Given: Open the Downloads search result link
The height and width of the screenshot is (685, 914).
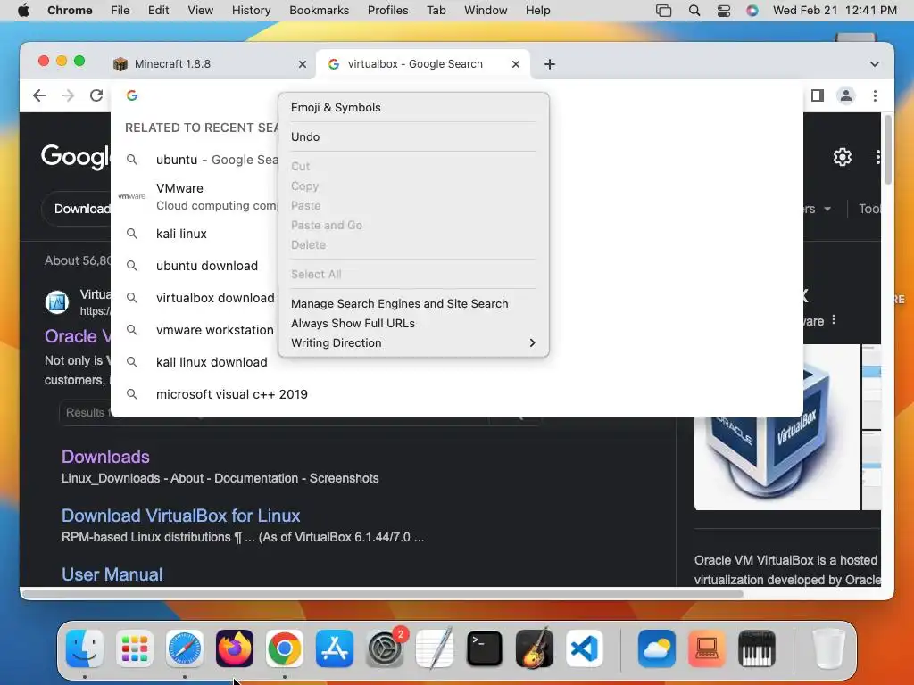Looking at the screenshot, I should (105, 457).
